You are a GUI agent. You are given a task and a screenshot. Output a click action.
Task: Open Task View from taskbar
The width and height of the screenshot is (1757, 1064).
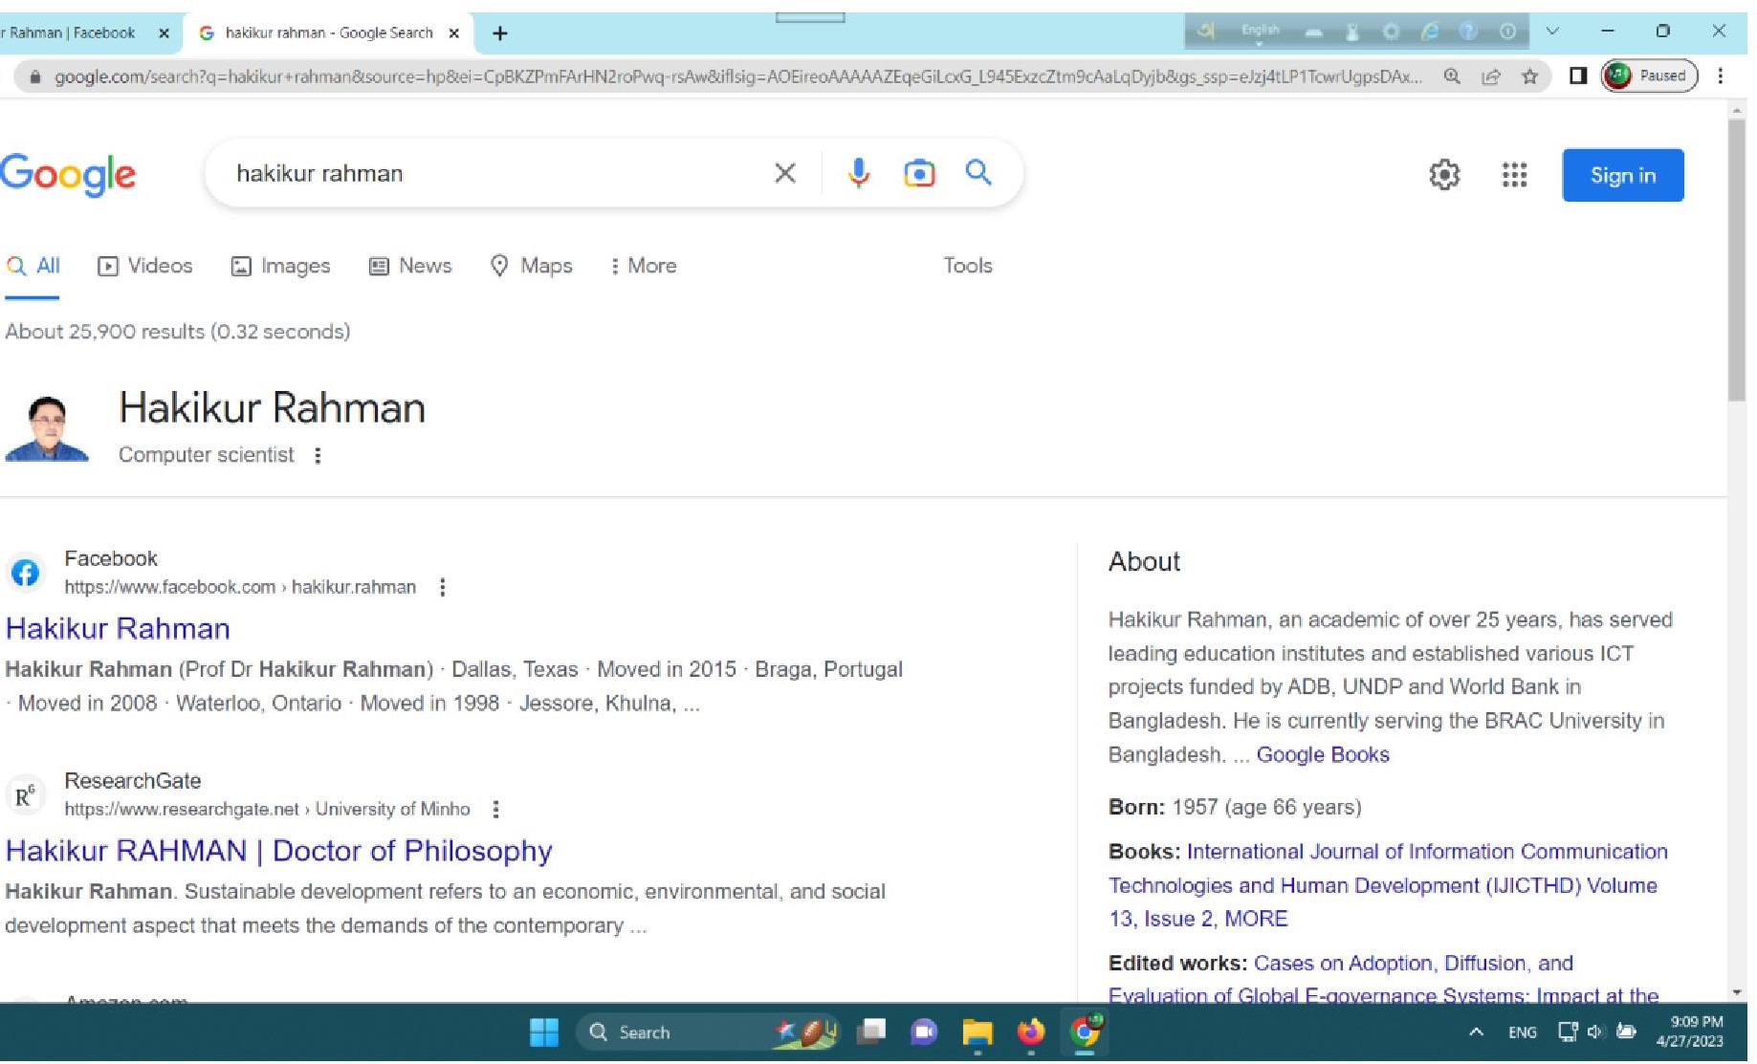coord(870,1031)
